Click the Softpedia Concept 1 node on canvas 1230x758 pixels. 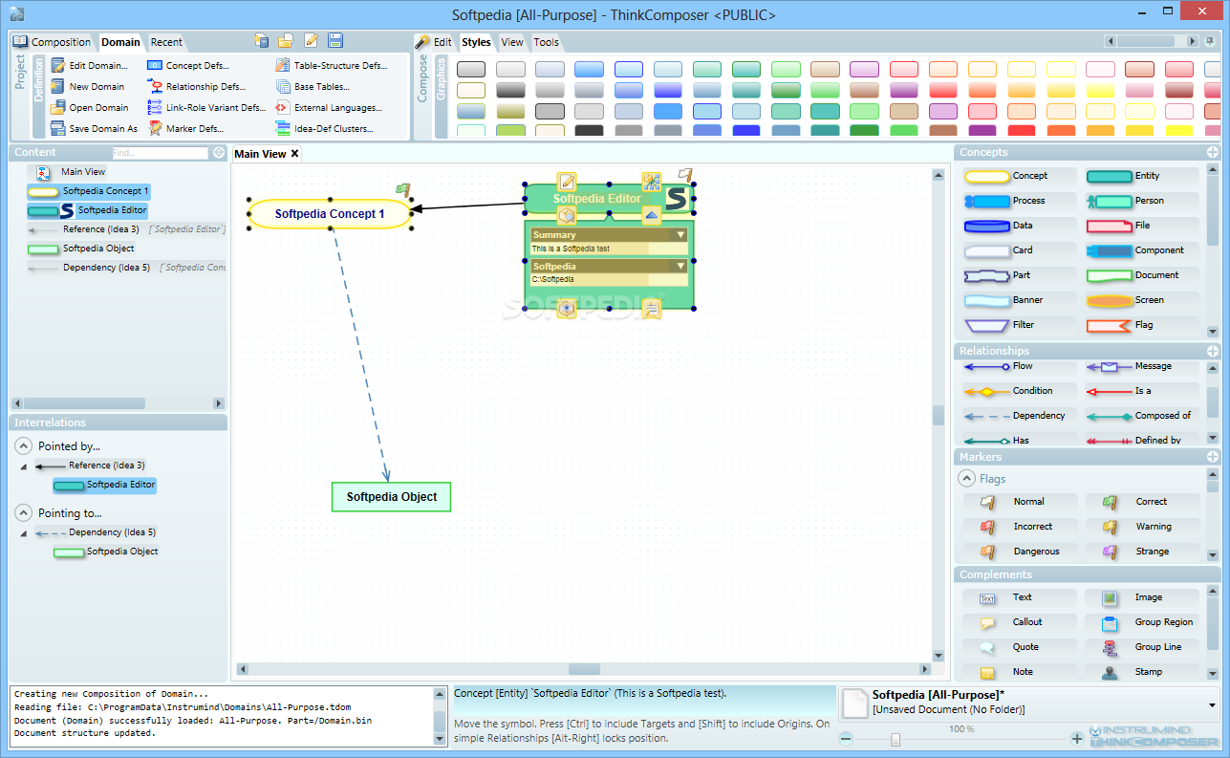point(330,214)
